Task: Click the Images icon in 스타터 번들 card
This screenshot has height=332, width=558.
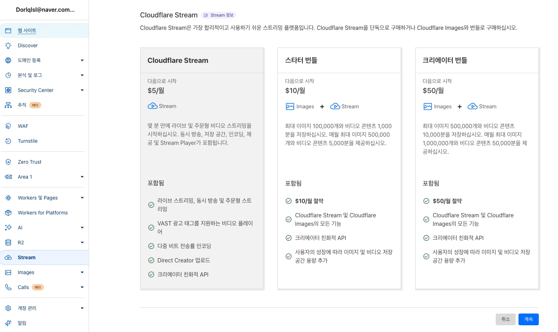Action: (x=290, y=107)
